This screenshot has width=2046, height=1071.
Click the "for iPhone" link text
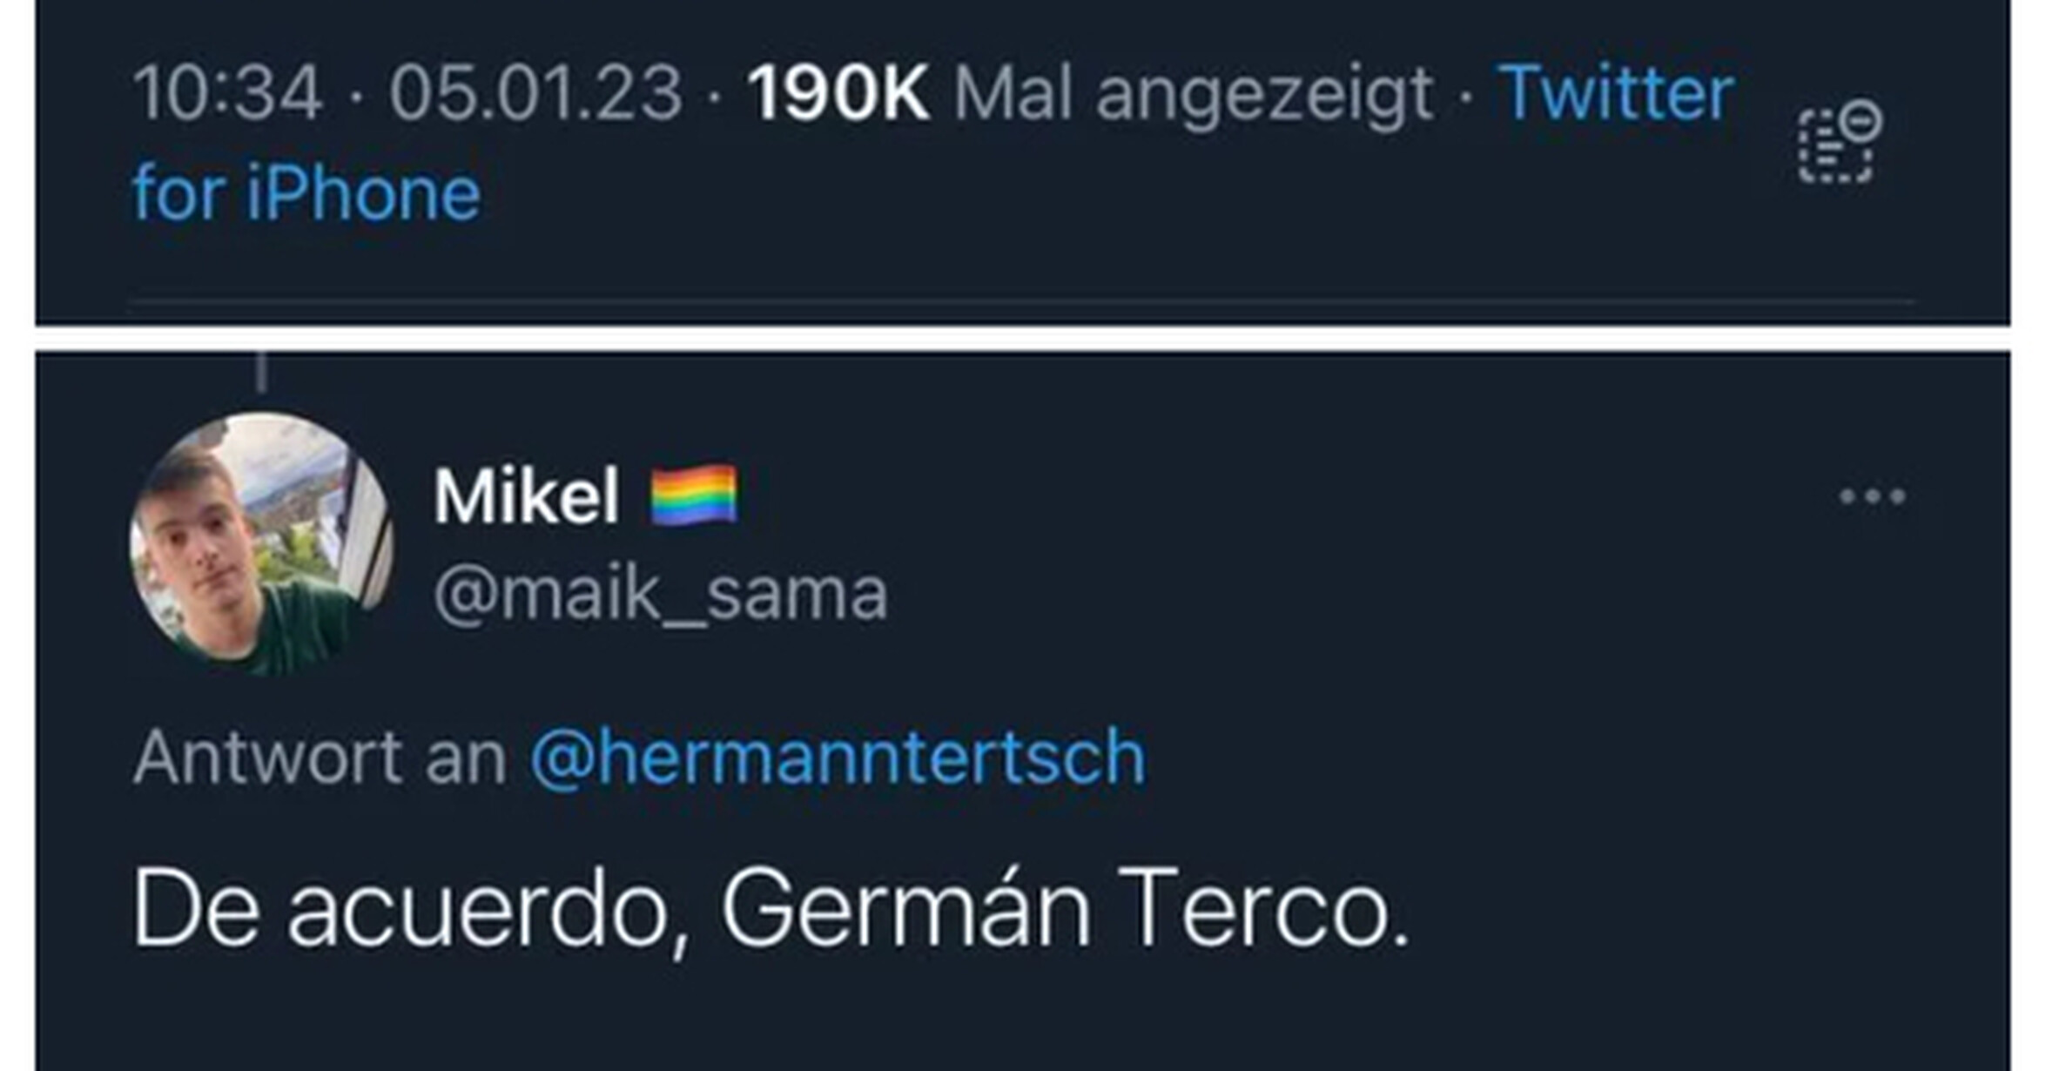(x=306, y=193)
